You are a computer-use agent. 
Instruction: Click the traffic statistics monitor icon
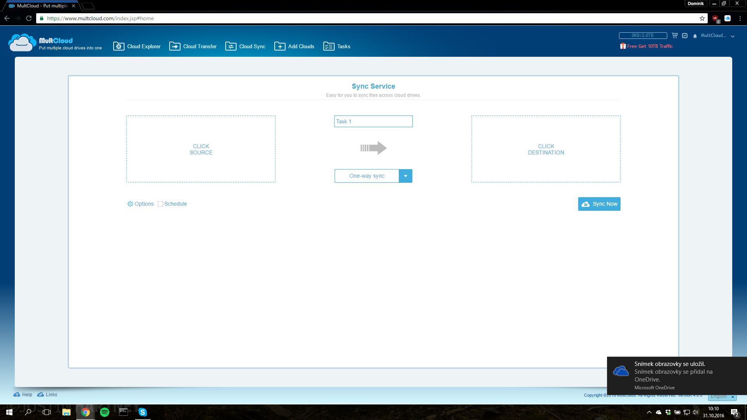685,35
